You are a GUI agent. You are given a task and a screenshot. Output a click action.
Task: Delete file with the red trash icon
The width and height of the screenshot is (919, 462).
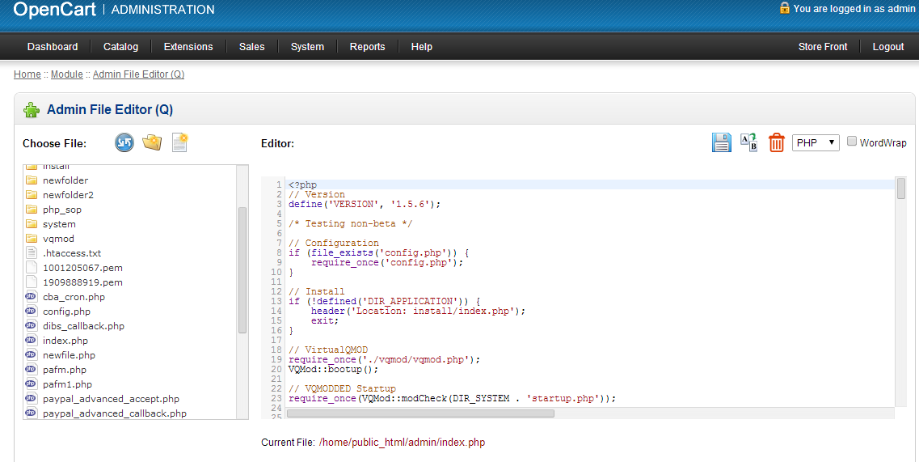pyautogui.click(x=777, y=142)
